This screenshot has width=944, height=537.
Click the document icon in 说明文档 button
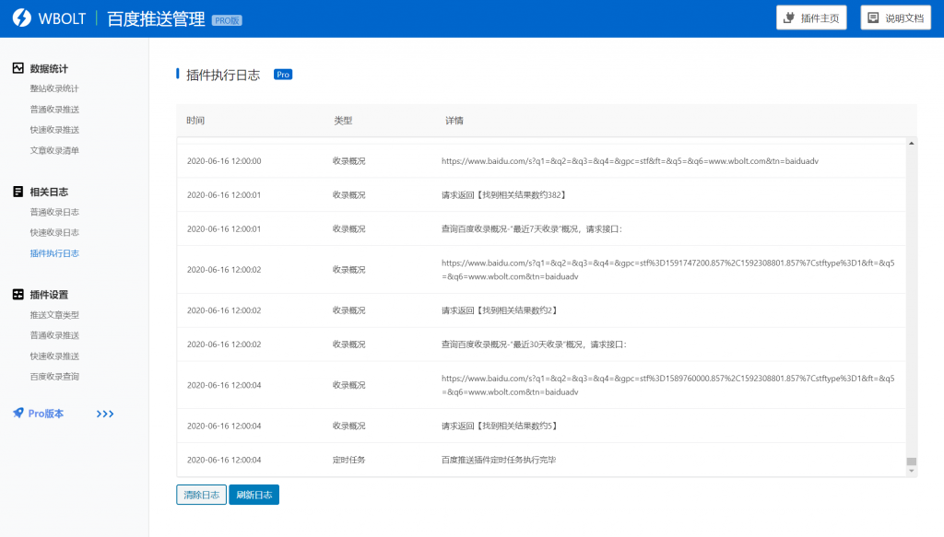(873, 18)
